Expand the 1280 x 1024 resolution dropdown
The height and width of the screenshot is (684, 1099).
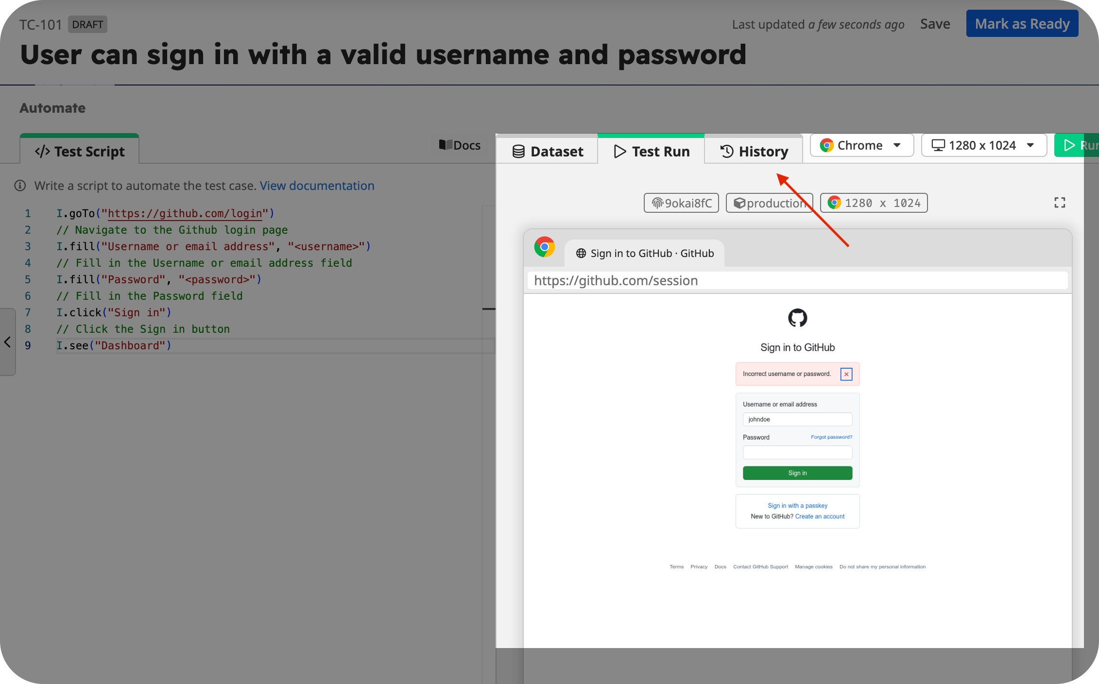click(984, 145)
